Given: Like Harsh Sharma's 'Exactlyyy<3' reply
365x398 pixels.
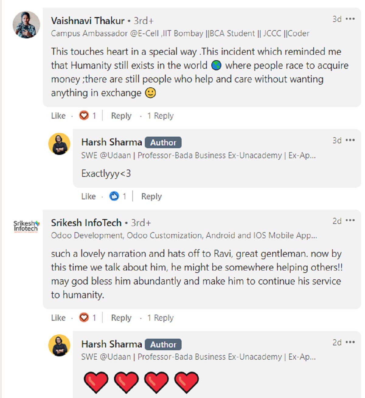Looking at the screenshot, I should (x=88, y=196).
